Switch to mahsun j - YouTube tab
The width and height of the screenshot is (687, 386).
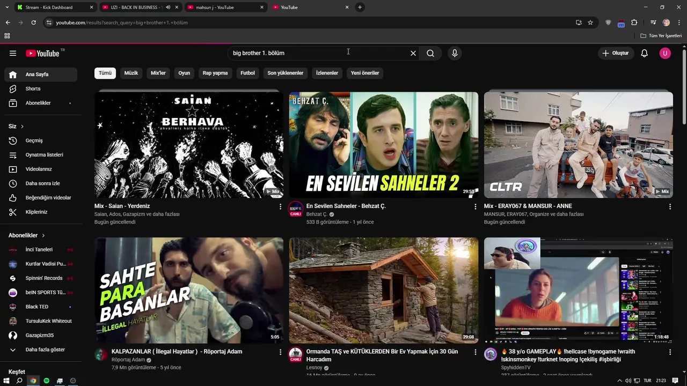coord(224,8)
